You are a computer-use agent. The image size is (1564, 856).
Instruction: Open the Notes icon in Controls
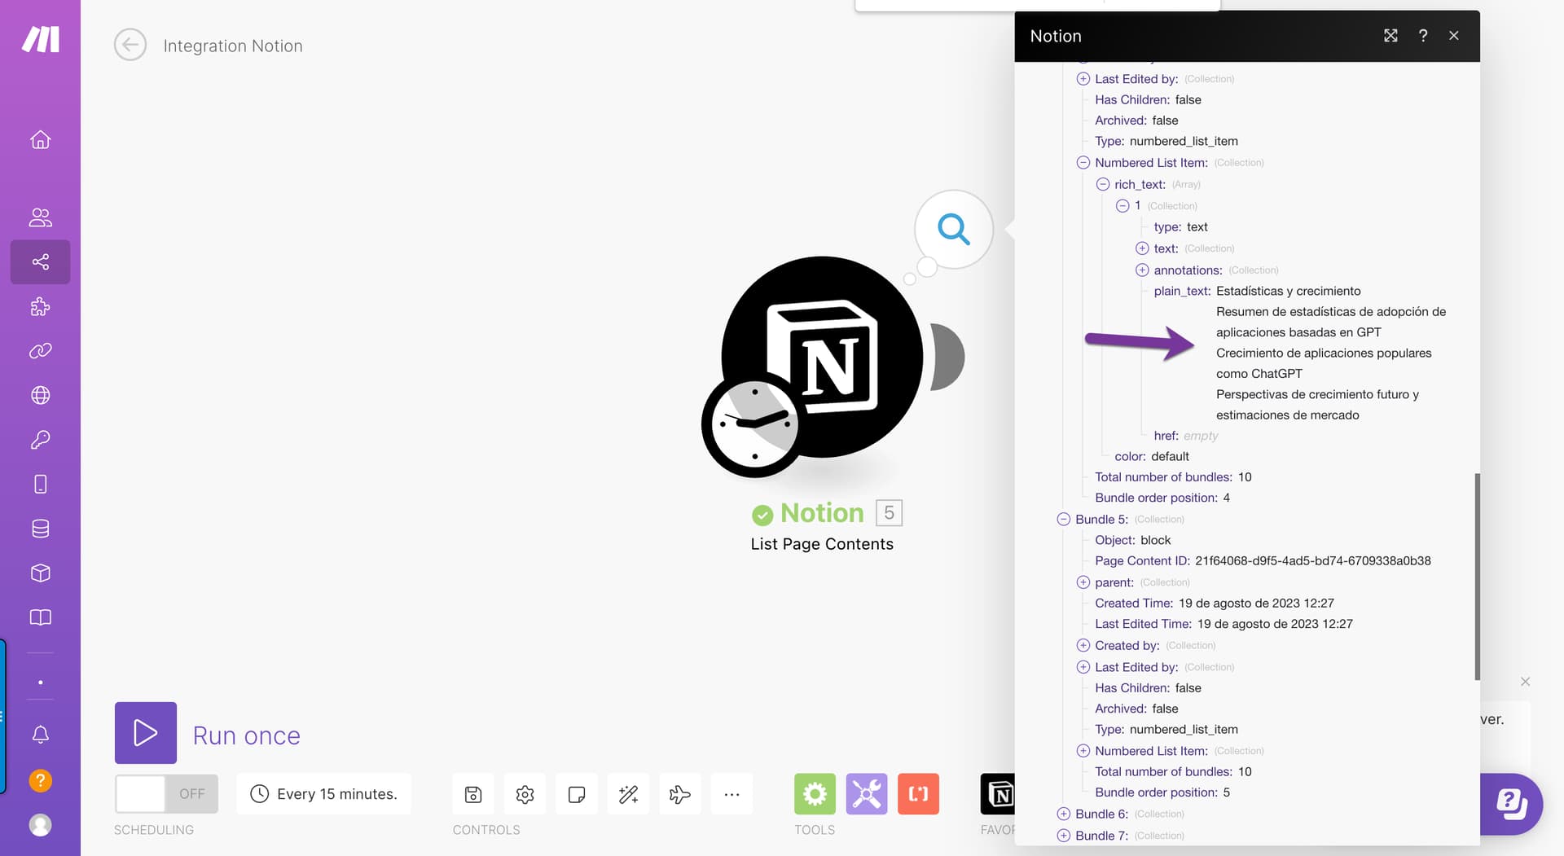577,794
